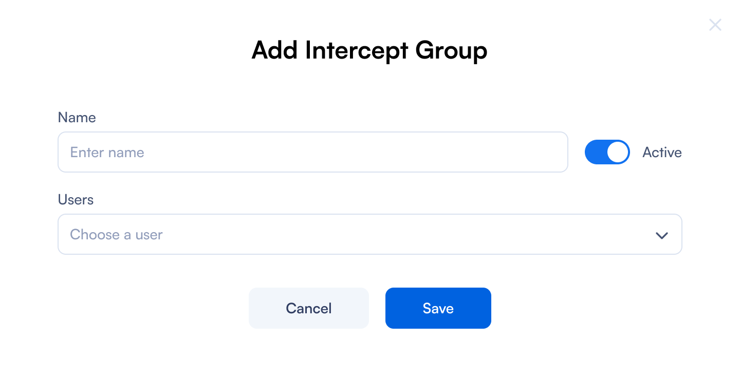Click the Active label beside the switch
Viewport: 740px width, 378px height.
[662, 153]
